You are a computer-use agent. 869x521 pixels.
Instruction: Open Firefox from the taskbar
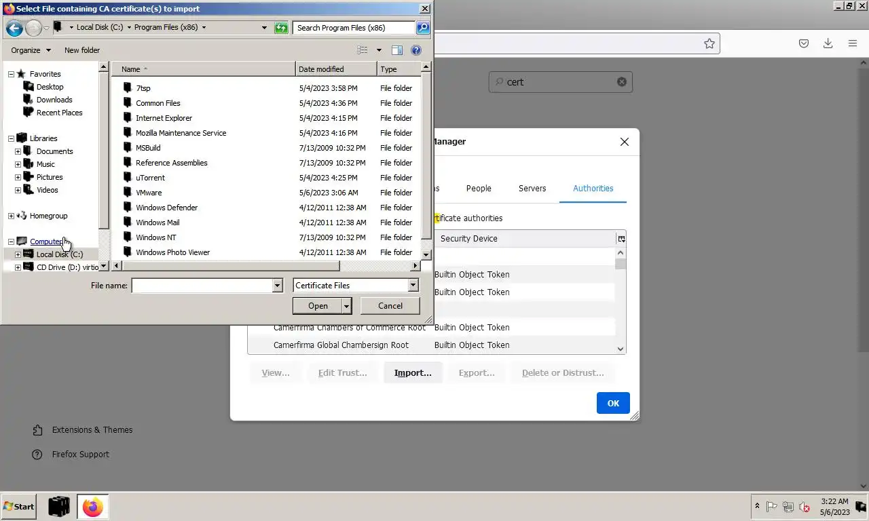(x=93, y=507)
